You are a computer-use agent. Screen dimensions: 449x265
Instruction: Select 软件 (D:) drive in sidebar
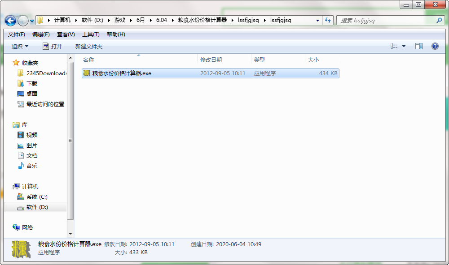(35, 207)
